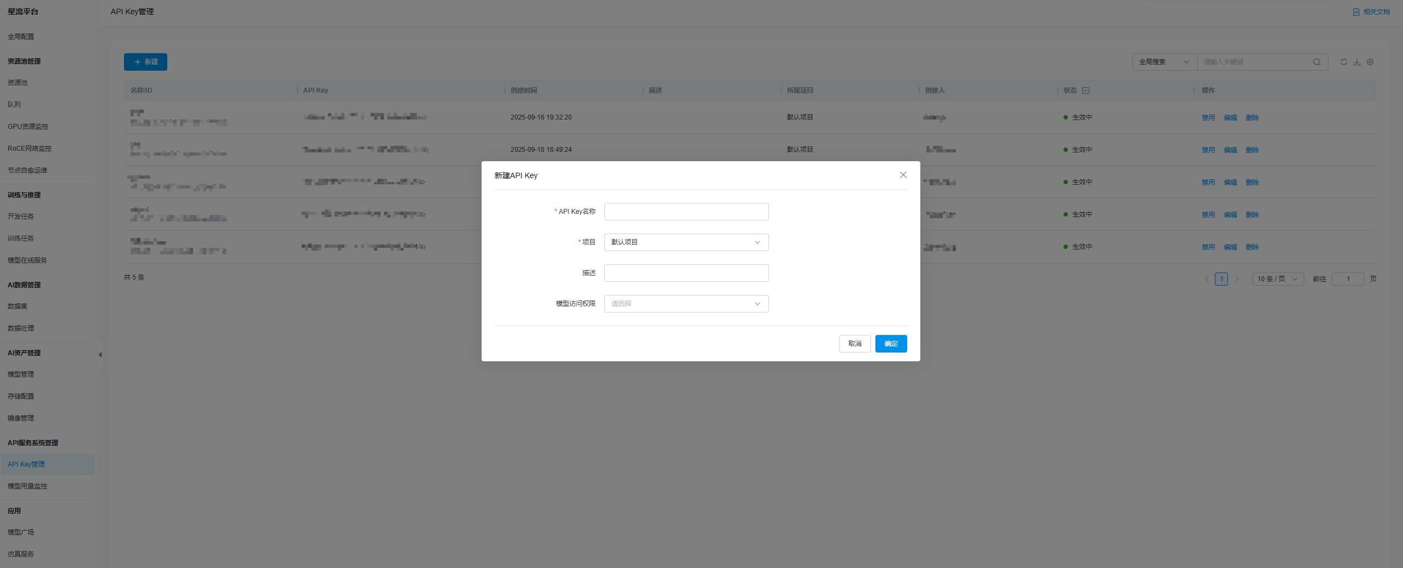Click the 共 5 条 total count
Screen dimensions: 1403x568
coord(134,277)
